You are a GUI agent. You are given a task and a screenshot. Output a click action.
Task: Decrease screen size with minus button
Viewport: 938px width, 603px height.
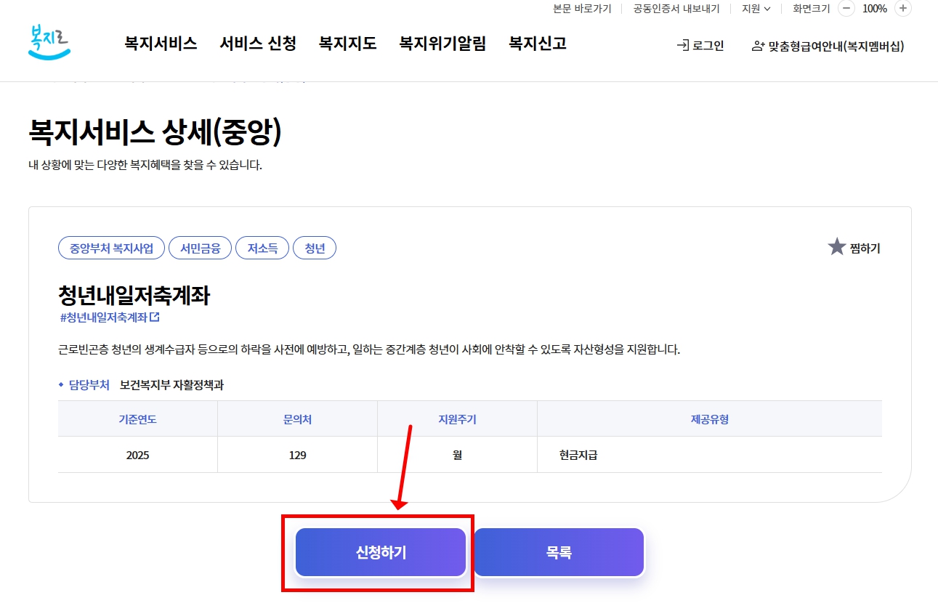point(846,9)
